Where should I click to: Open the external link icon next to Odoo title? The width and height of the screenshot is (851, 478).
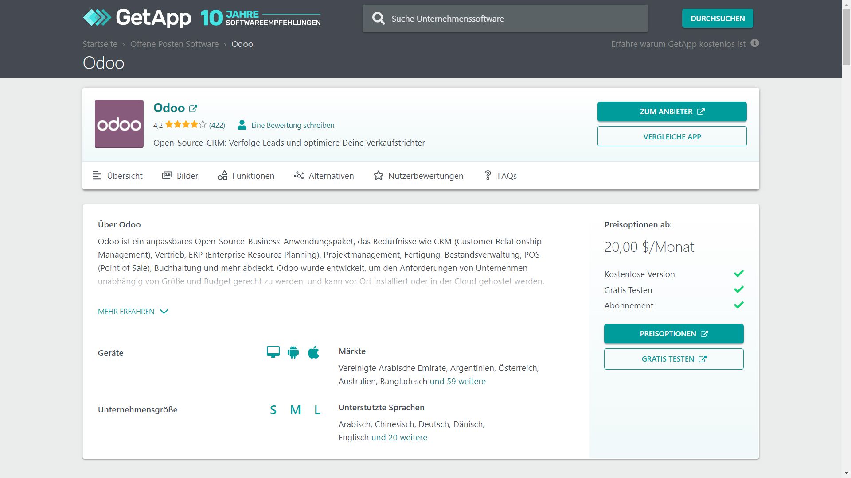(193, 108)
